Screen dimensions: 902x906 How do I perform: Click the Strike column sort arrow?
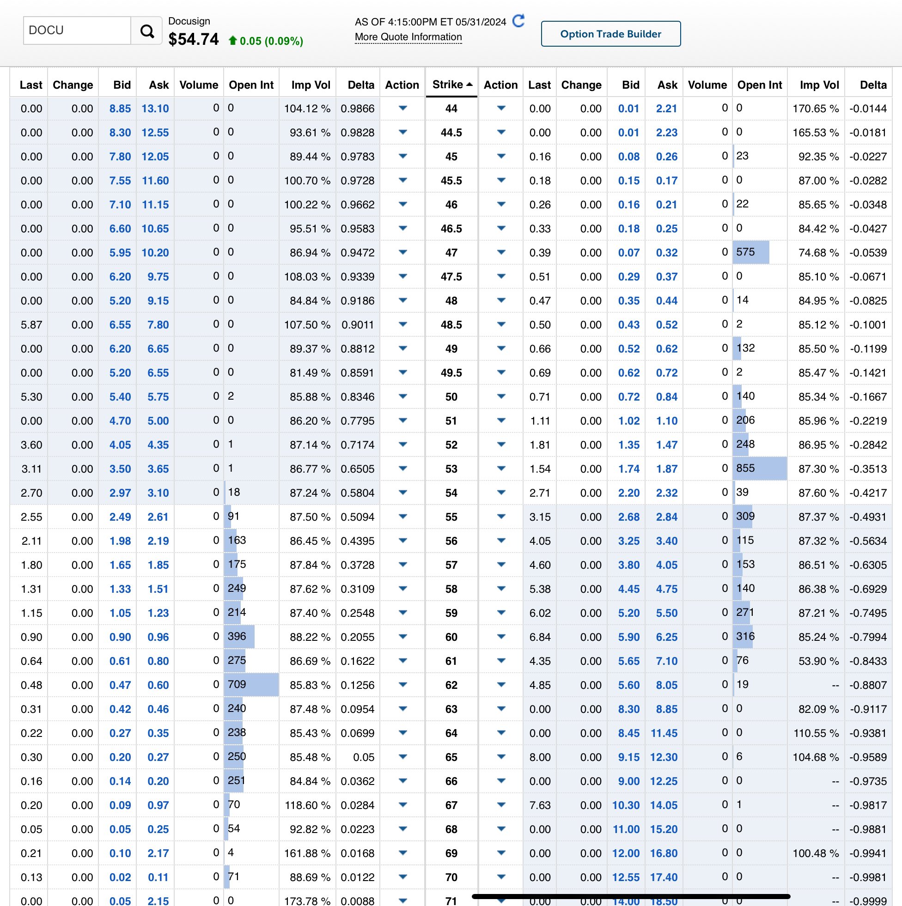(x=469, y=85)
